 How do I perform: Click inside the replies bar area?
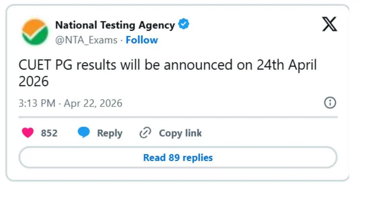(x=178, y=157)
